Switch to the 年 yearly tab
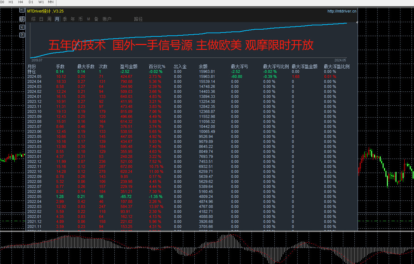Viewport: 414px width, 264px height. click(73, 19)
